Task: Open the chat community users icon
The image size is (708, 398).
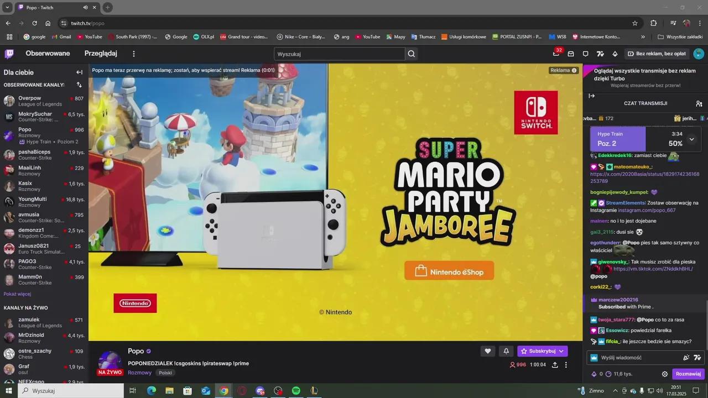Action: pyautogui.click(x=699, y=103)
